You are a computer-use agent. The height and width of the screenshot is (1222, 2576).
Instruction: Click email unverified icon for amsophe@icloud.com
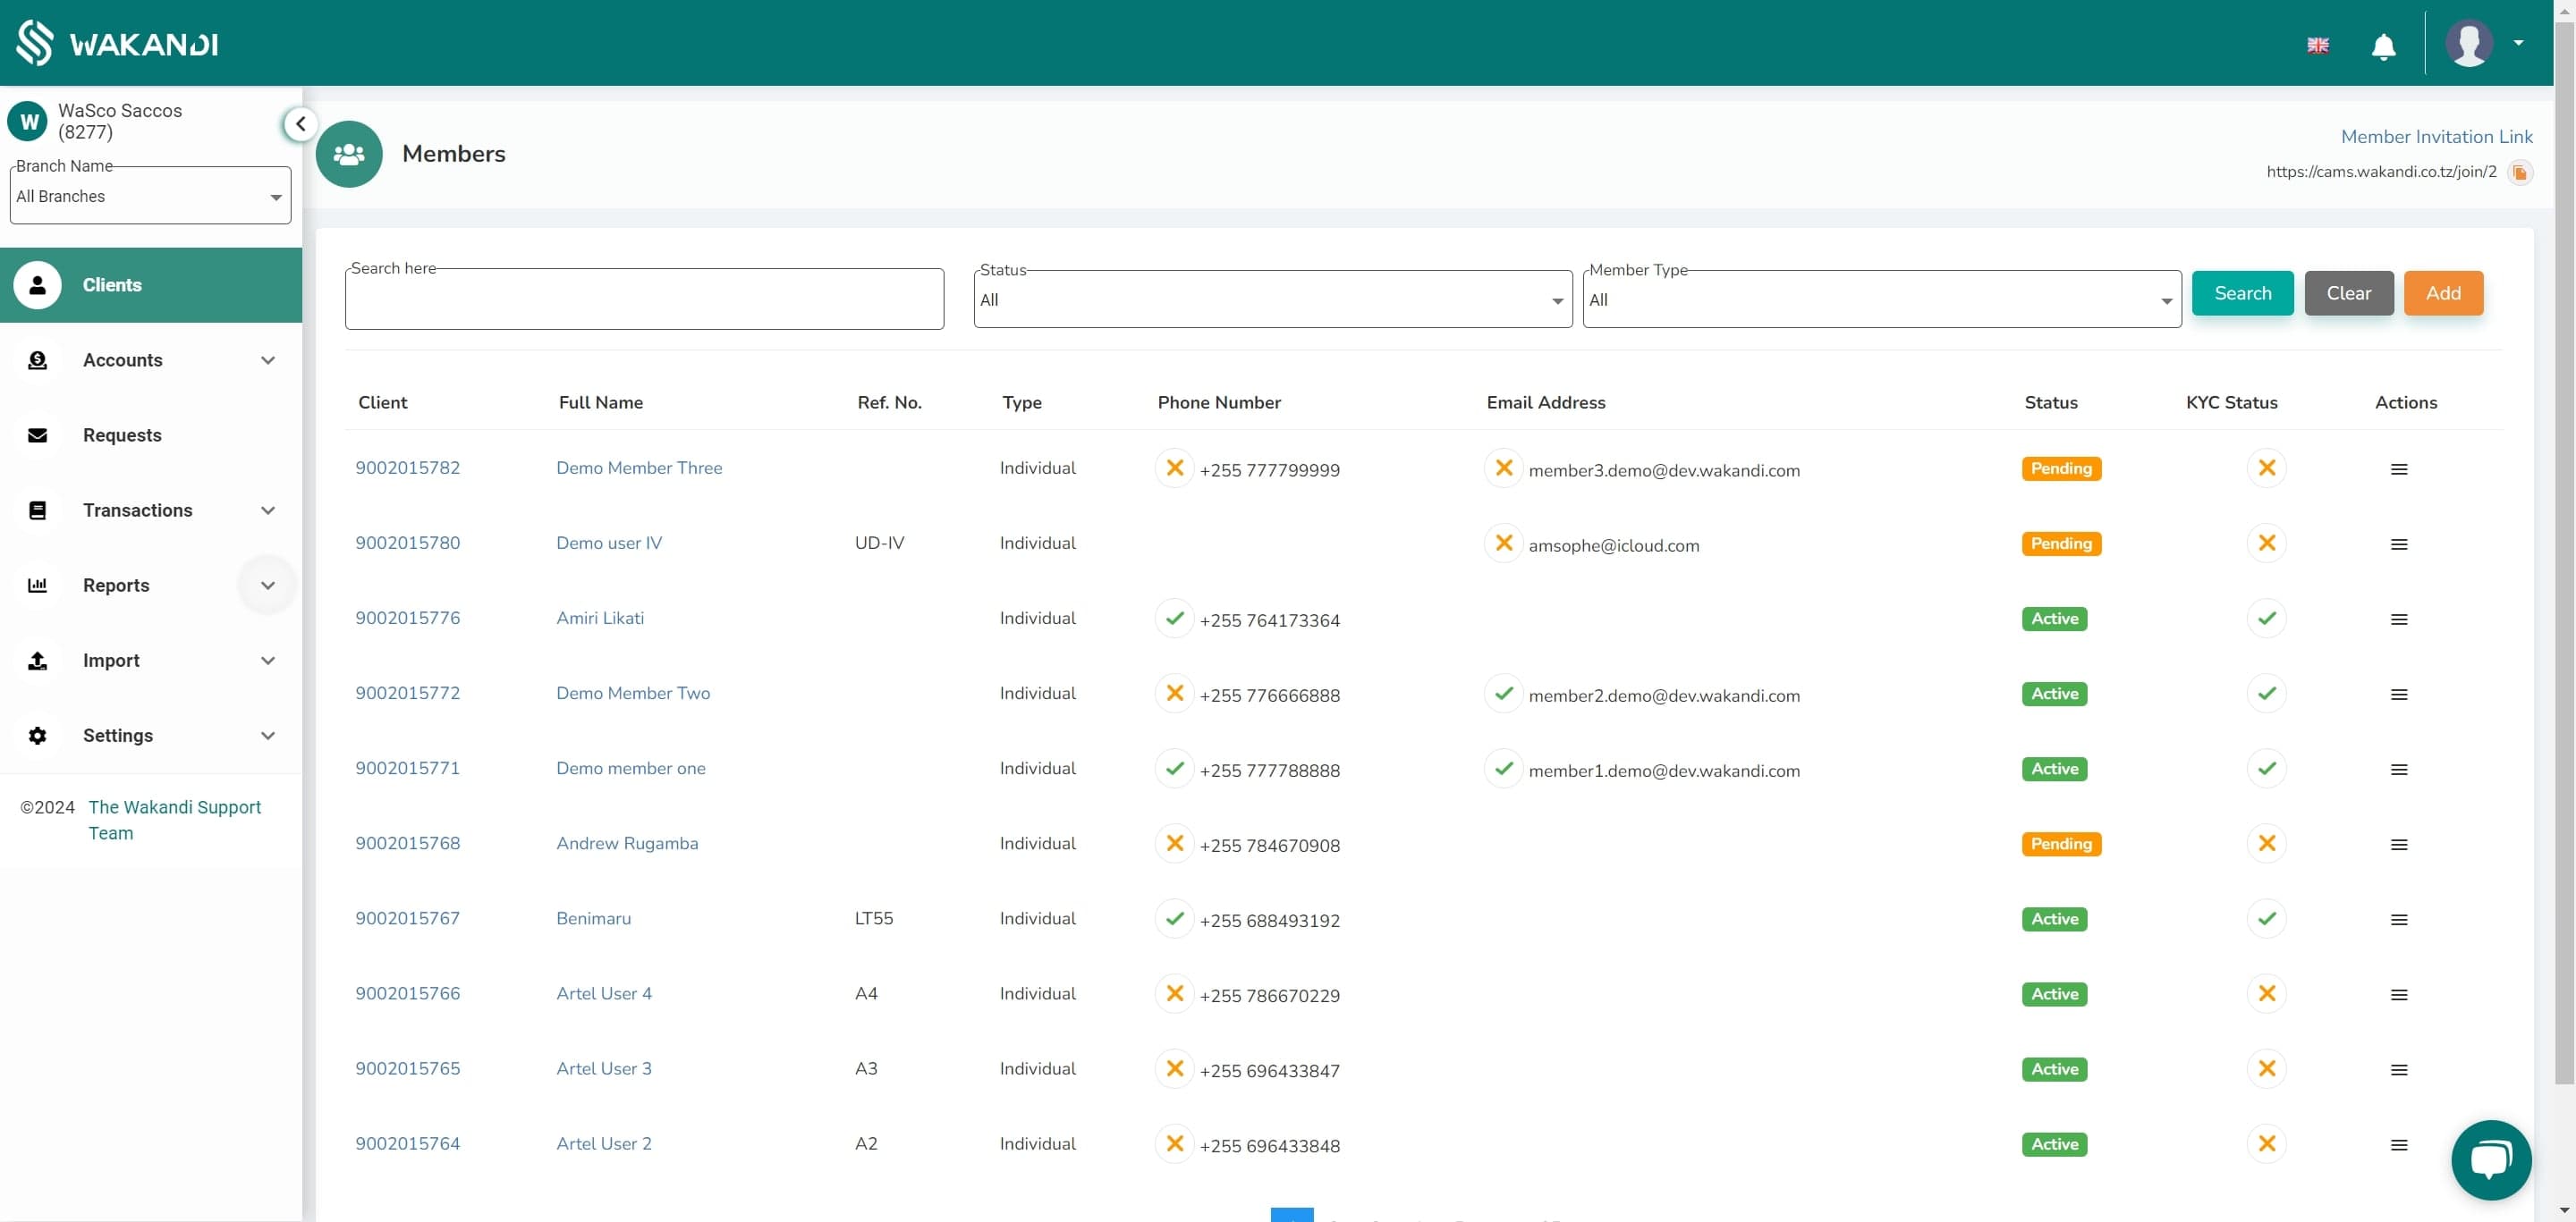(x=1503, y=543)
